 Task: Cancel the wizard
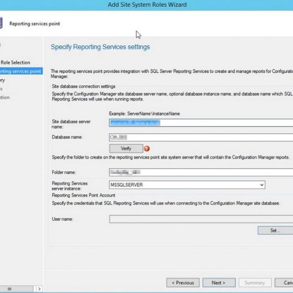(288, 283)
